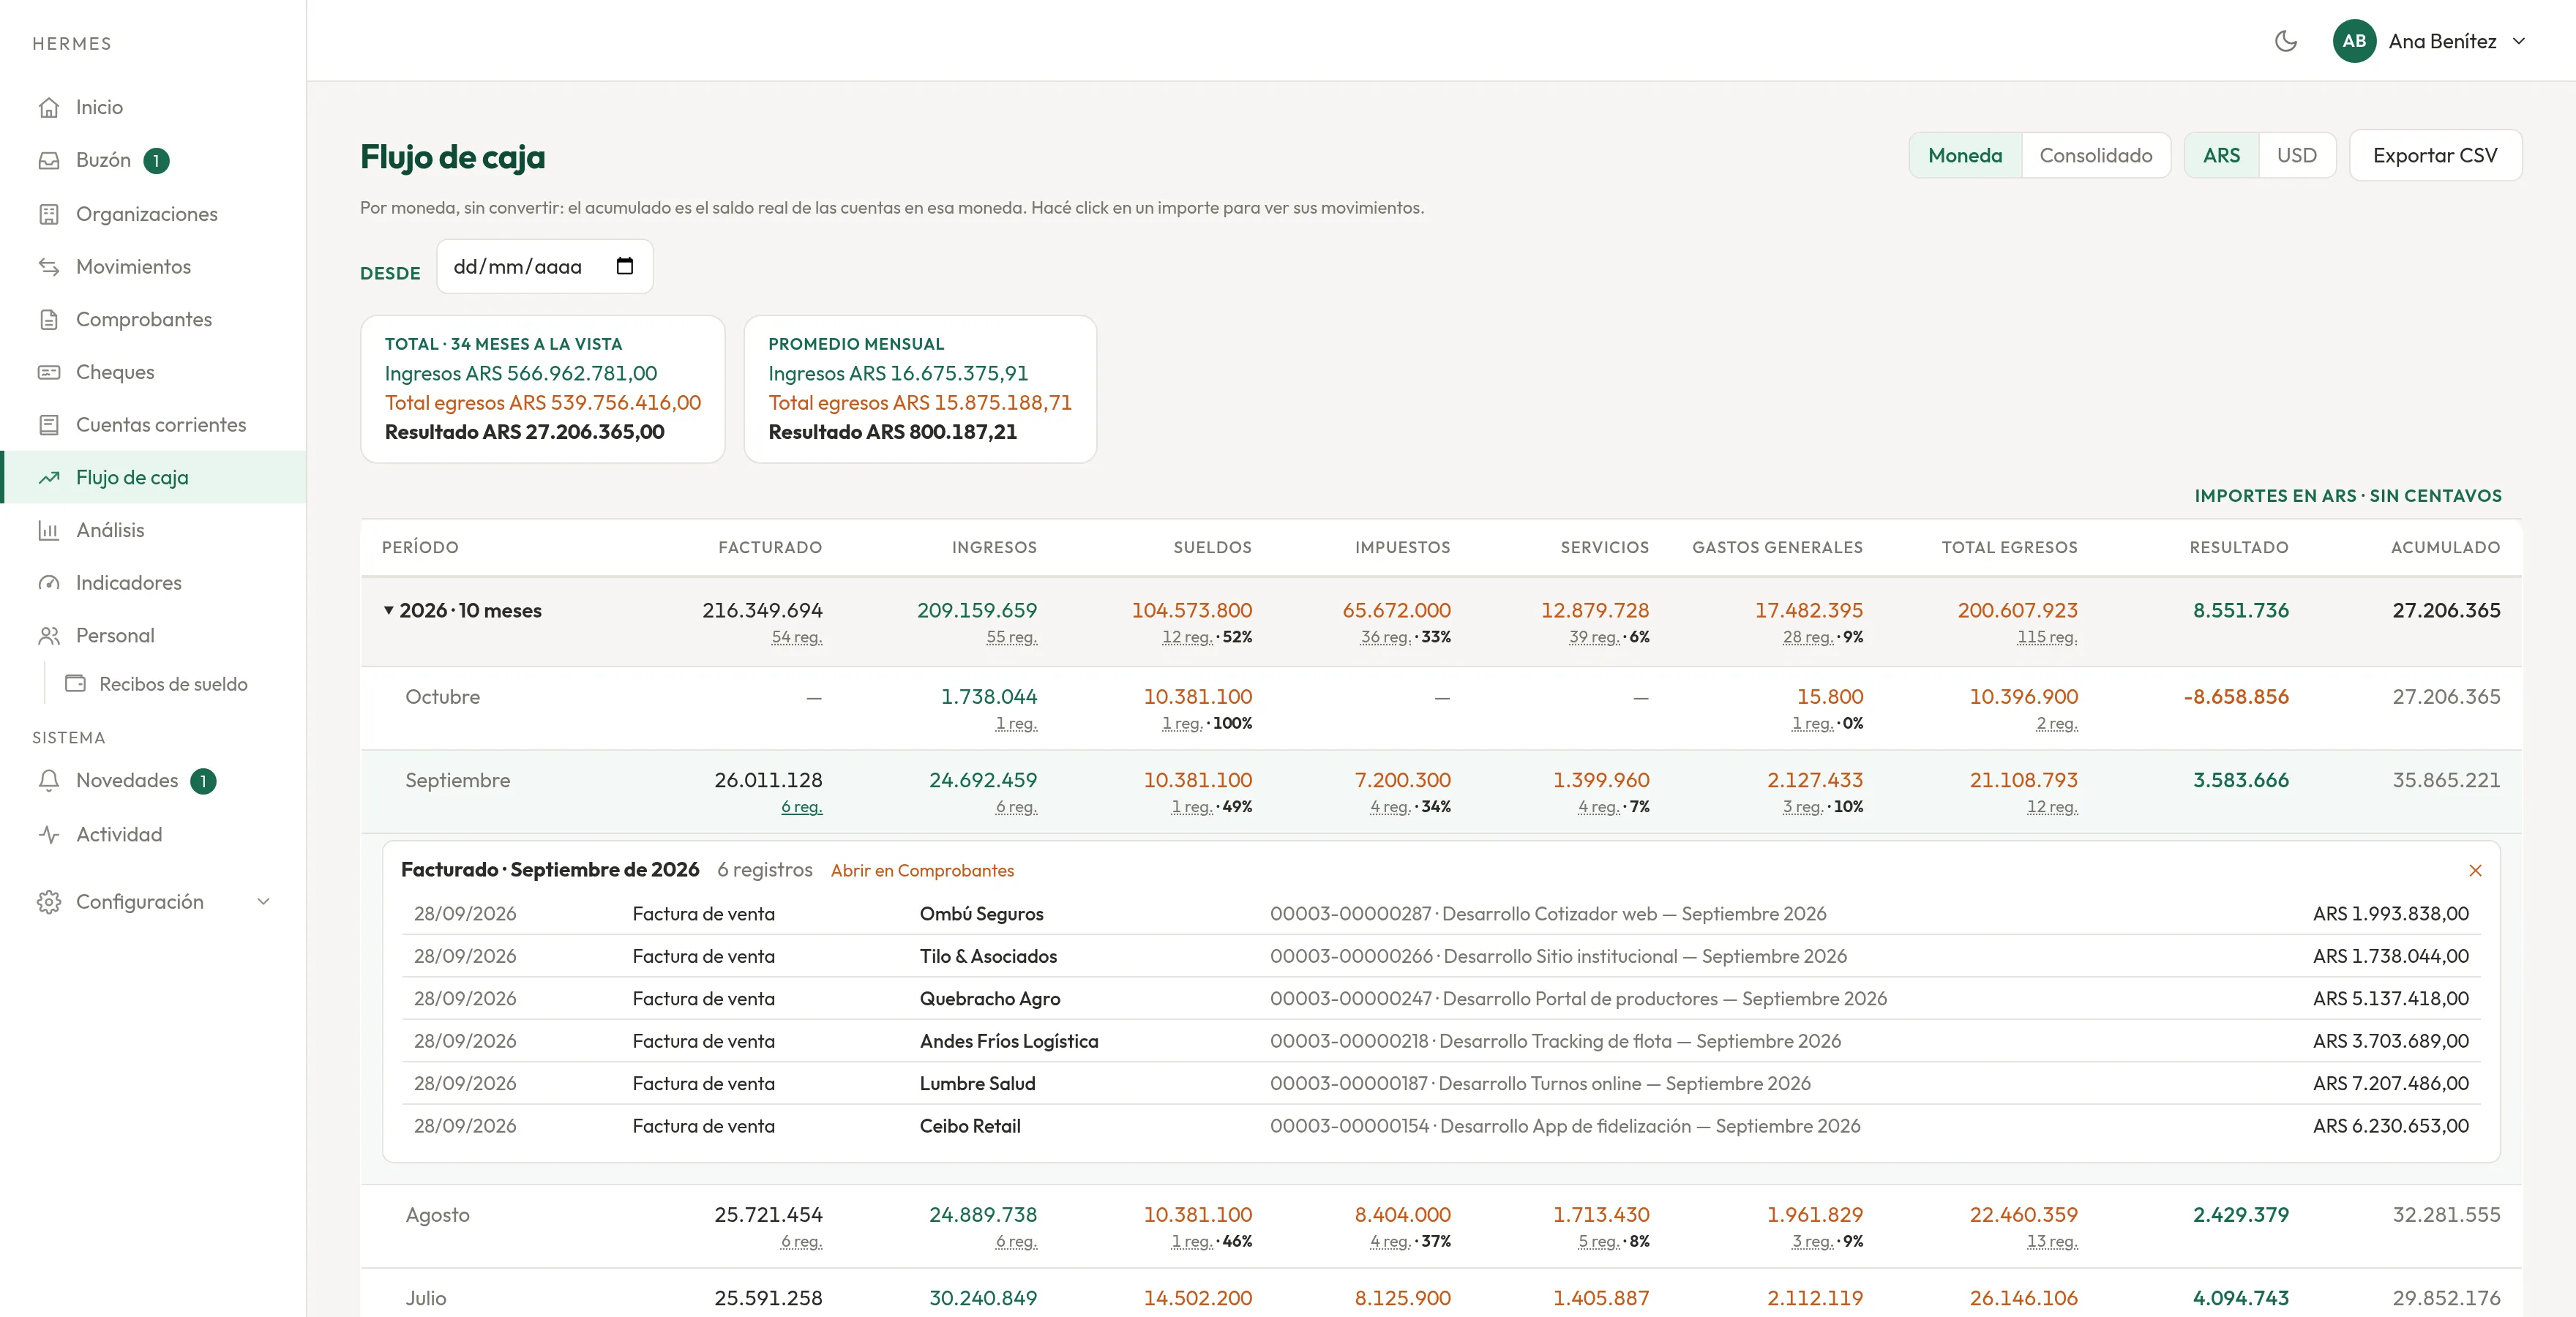Click the Indicadores gauge icon
The height and width of the screenshot is (1317, 2576).
coord(49,583)
